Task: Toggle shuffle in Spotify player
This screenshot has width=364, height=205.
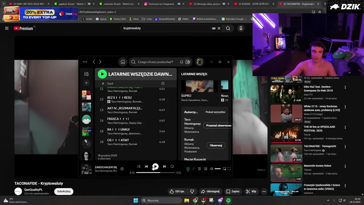Action: click(138, 167)
